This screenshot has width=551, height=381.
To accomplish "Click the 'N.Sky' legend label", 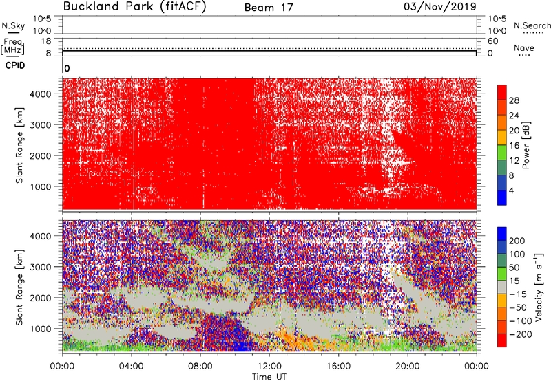I will pyautogui.click(x=13, y=25).
